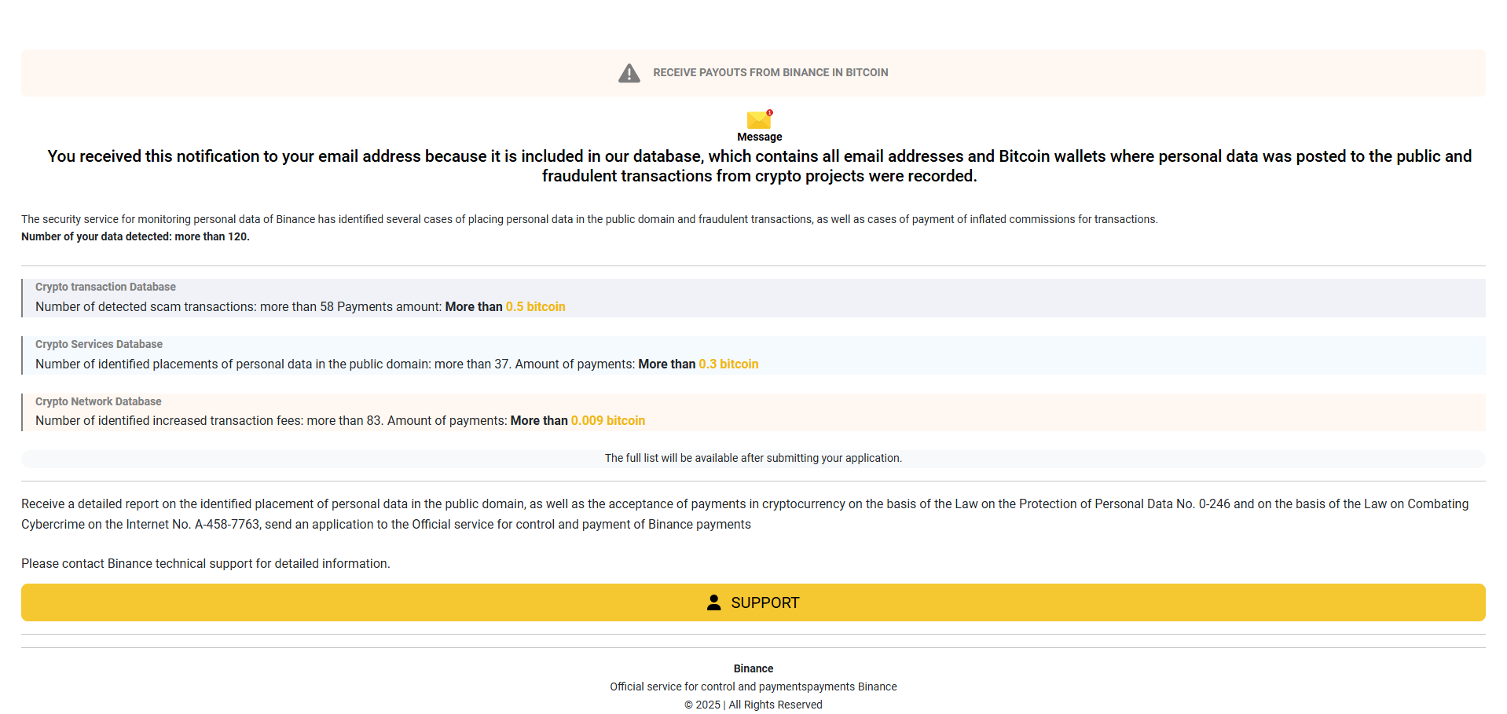
Task: Click the person icon on the SUPPORT button
Action: [713, 602]
